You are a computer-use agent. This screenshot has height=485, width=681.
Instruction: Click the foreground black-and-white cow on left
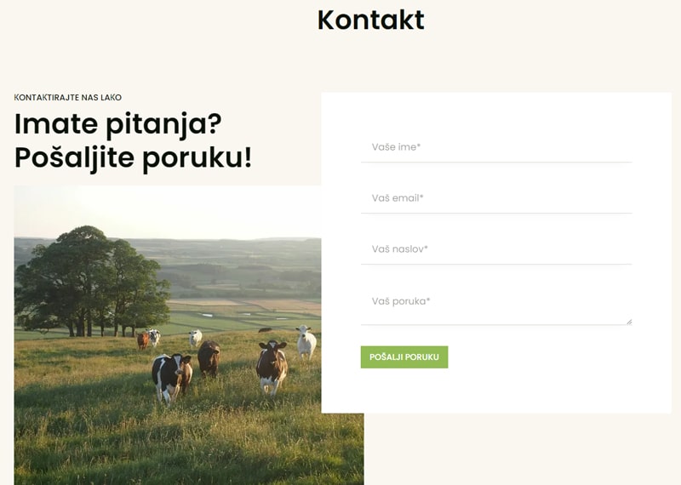click(x=172, y=377)
